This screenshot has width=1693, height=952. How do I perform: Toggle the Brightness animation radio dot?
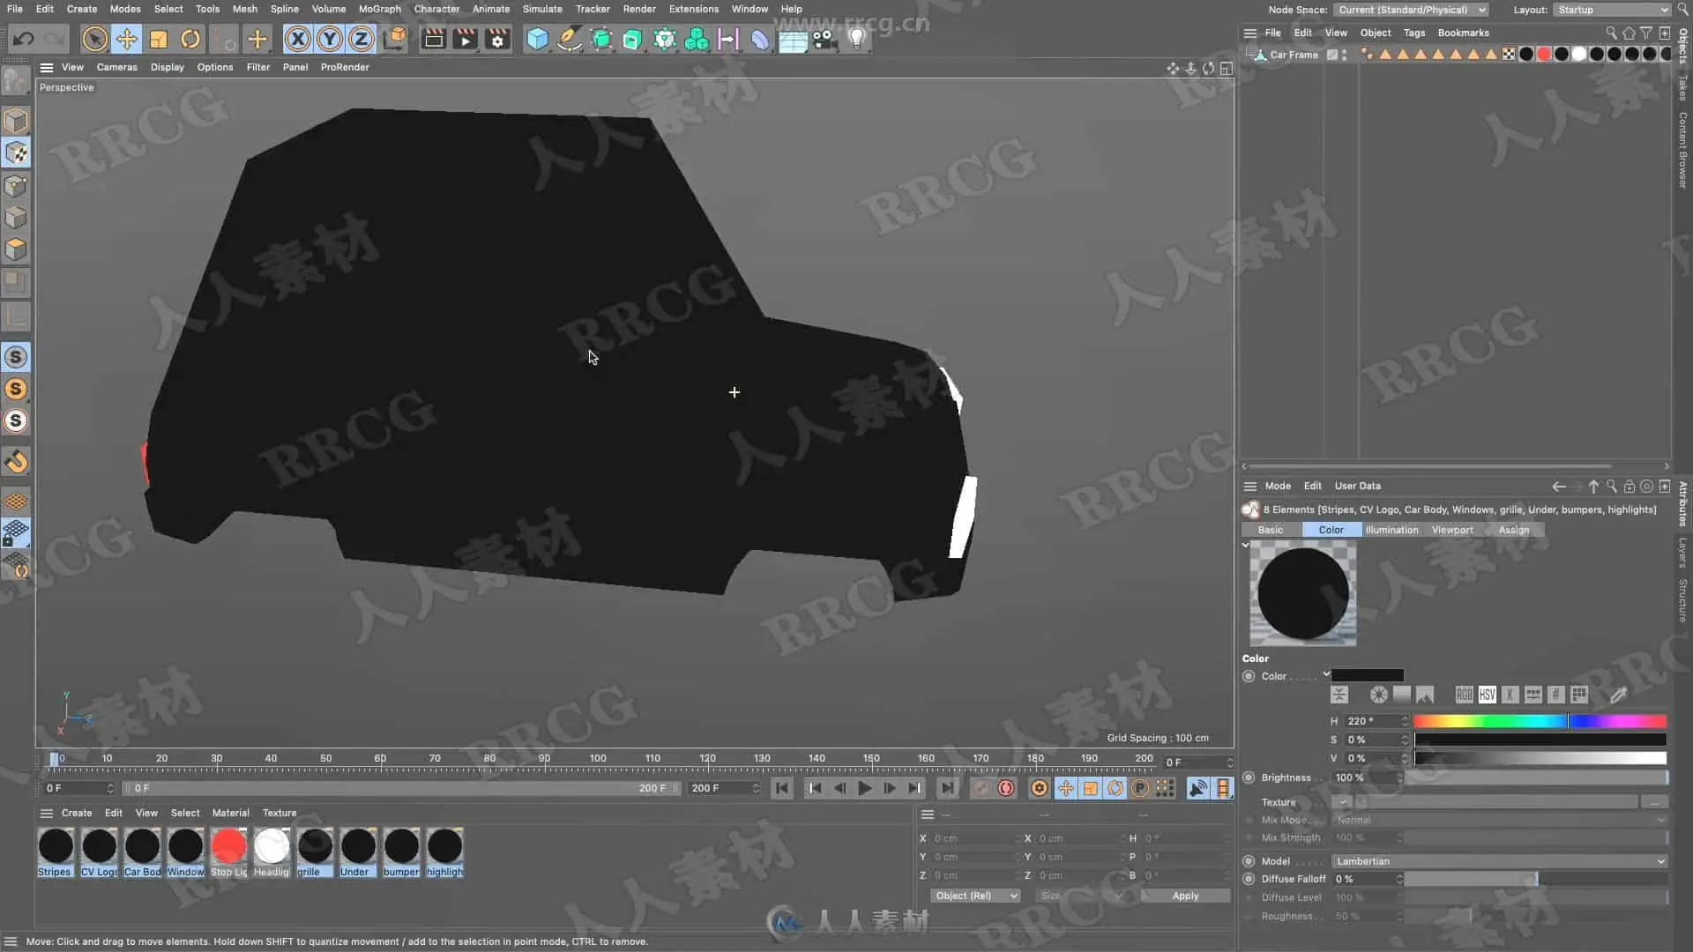pyautogui.click(x=1249, y=777)
